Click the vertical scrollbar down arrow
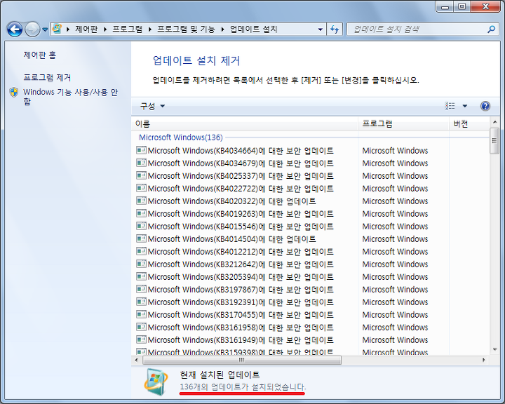The width and height of the screenshot is (505, 404). (494, 349)
